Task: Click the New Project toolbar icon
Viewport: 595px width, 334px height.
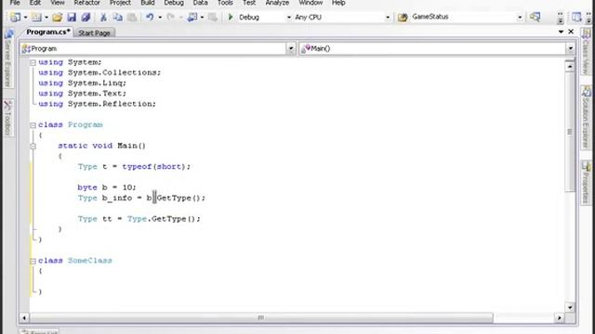Action: point(16,17)
